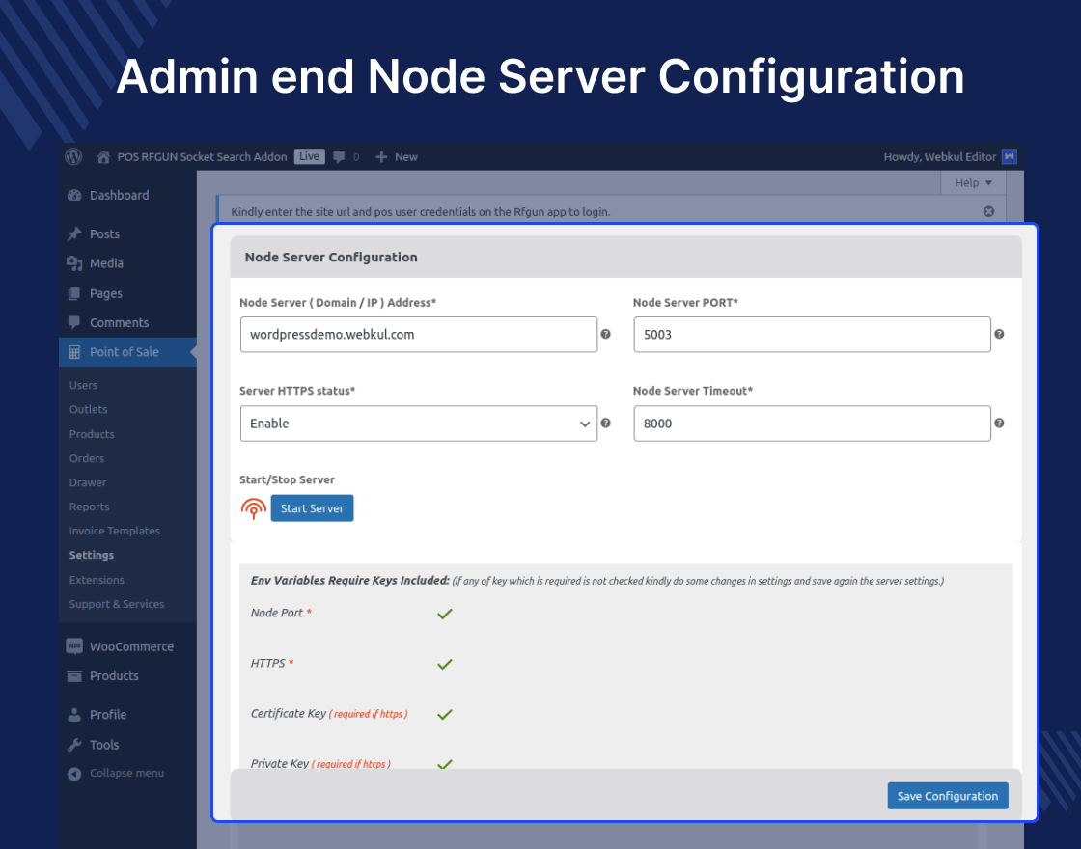1081x849 pixels.
Task: Go to the Extensions submenu
Action: tap(97, 580)
